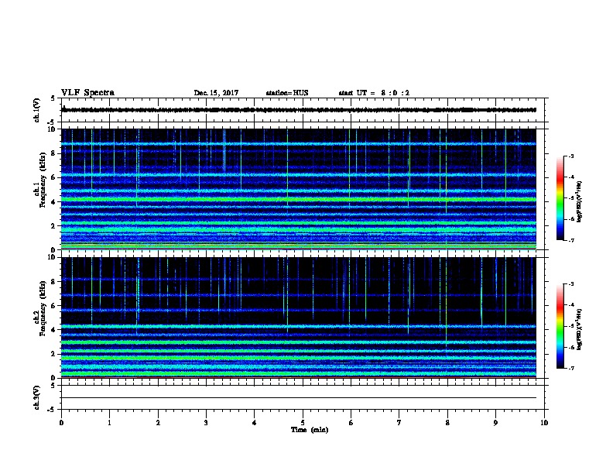Screen dimensions: 613x474
Task: Click the x-axis tick label "4"
Action: pos(255,423)
